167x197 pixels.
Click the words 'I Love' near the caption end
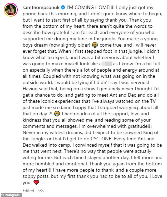(x=156, y=176)
